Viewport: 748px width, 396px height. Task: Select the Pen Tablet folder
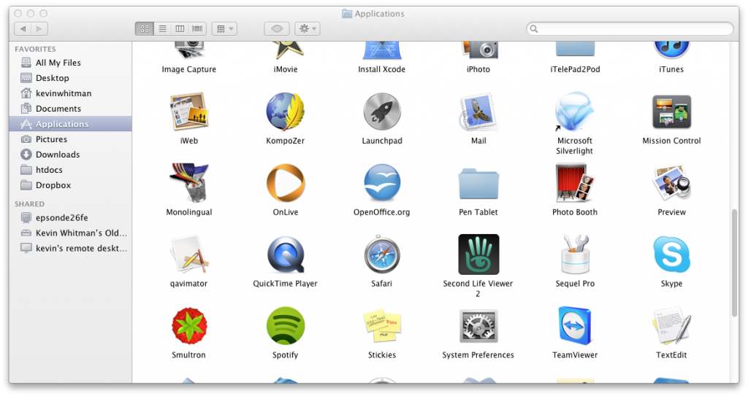coord(478,184)
